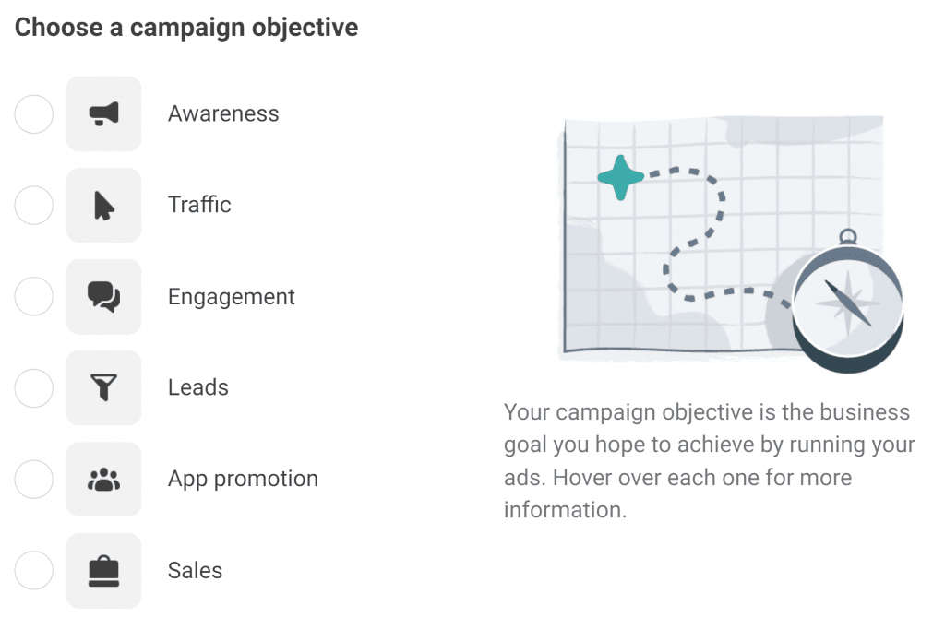The width and height of the screenshot is (945, 641).
Task: Choose the Sales radio button
Action: [34, 571]
